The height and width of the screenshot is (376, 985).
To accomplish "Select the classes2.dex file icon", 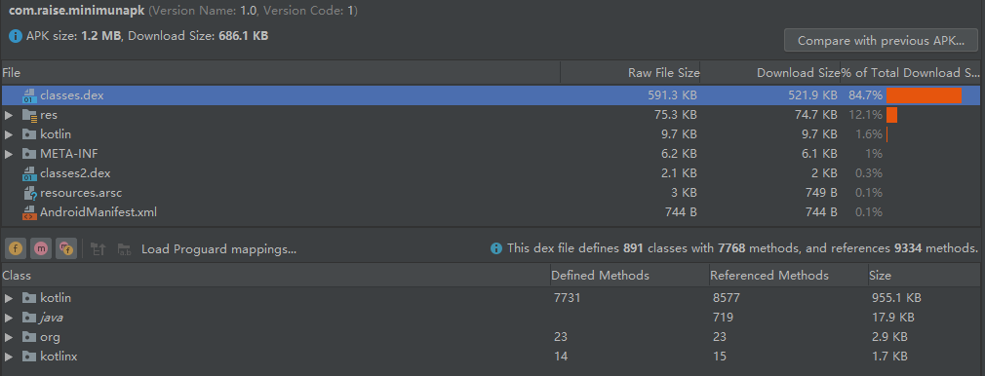I will point(29,173).
